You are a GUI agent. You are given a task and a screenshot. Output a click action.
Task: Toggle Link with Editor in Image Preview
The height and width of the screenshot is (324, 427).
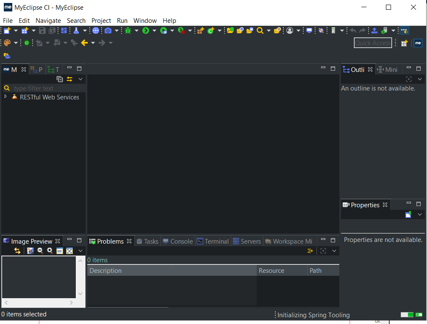pyautogui.click(x=17, y=250)
